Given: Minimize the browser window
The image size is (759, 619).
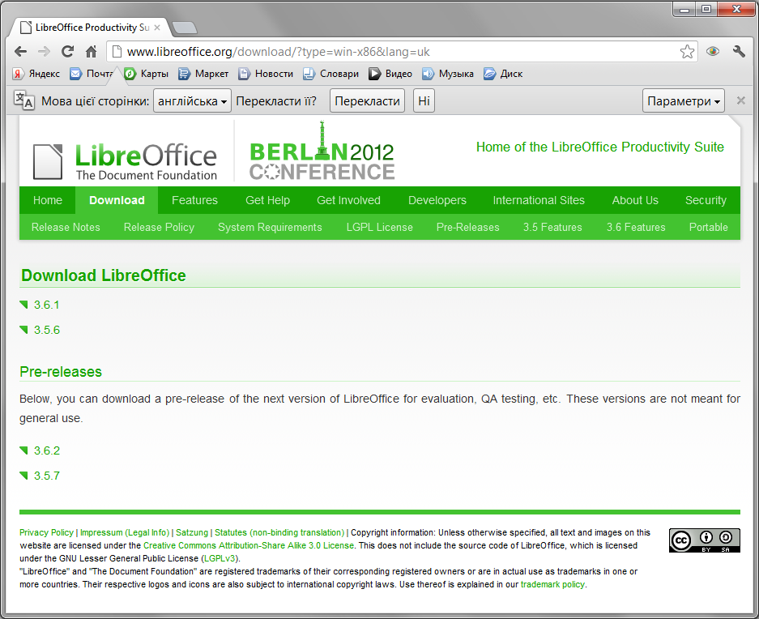Looking at the screenshot, I should click(684, 9).
